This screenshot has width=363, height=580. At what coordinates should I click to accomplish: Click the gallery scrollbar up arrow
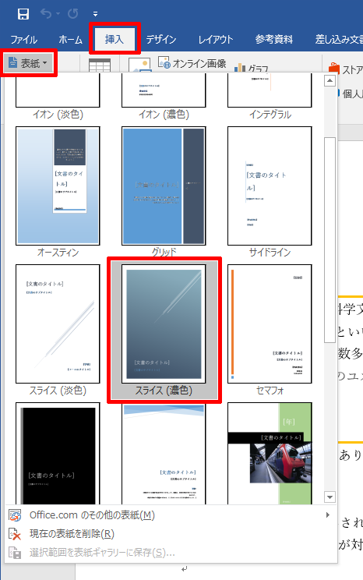[x=330, y=80]
